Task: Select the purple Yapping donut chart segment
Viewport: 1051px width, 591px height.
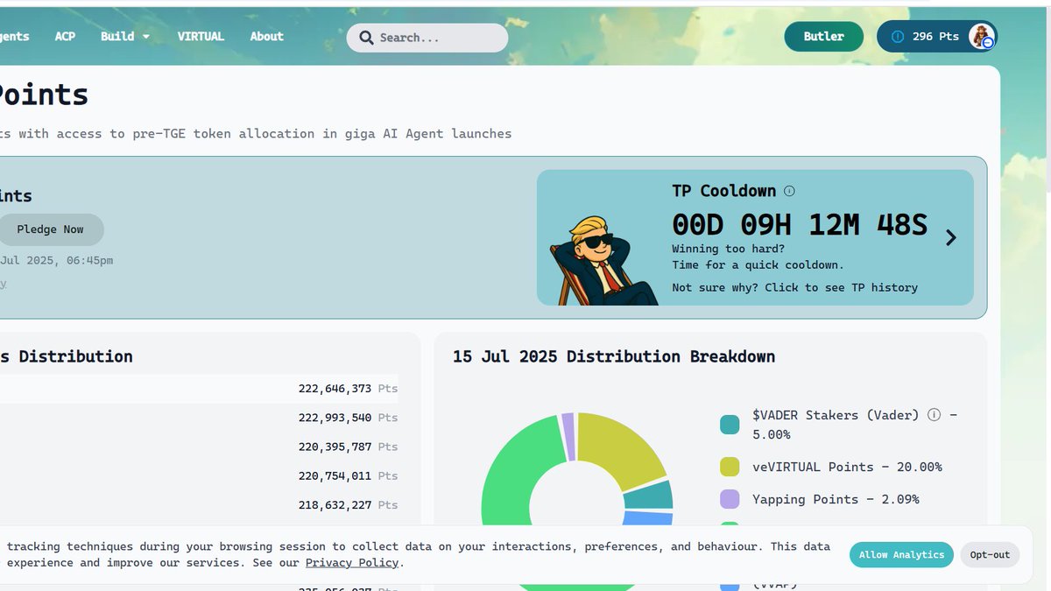Action: click(568, 435)
